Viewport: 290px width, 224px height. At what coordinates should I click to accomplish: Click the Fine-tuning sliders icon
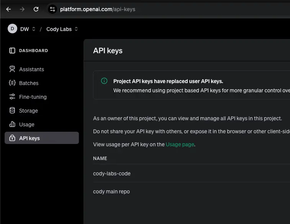coord(12,96)
